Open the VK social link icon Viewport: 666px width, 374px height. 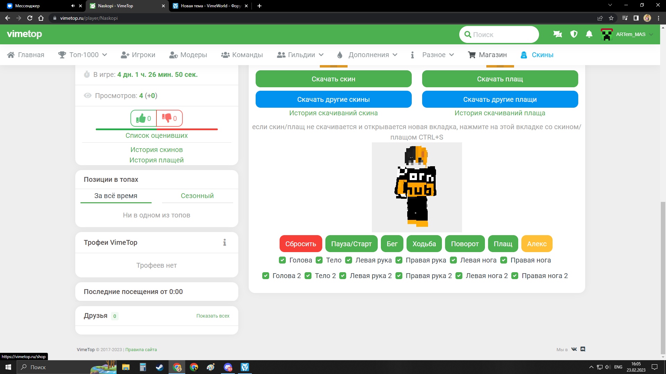pos(574,349)
